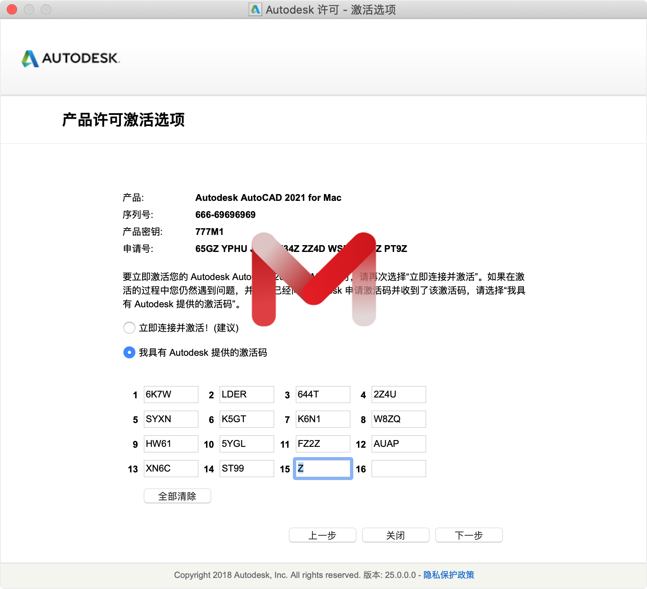Click the 关闭 close button
Image resolution: width=647 pixels, height=589 pixels.
click(396, 535)
